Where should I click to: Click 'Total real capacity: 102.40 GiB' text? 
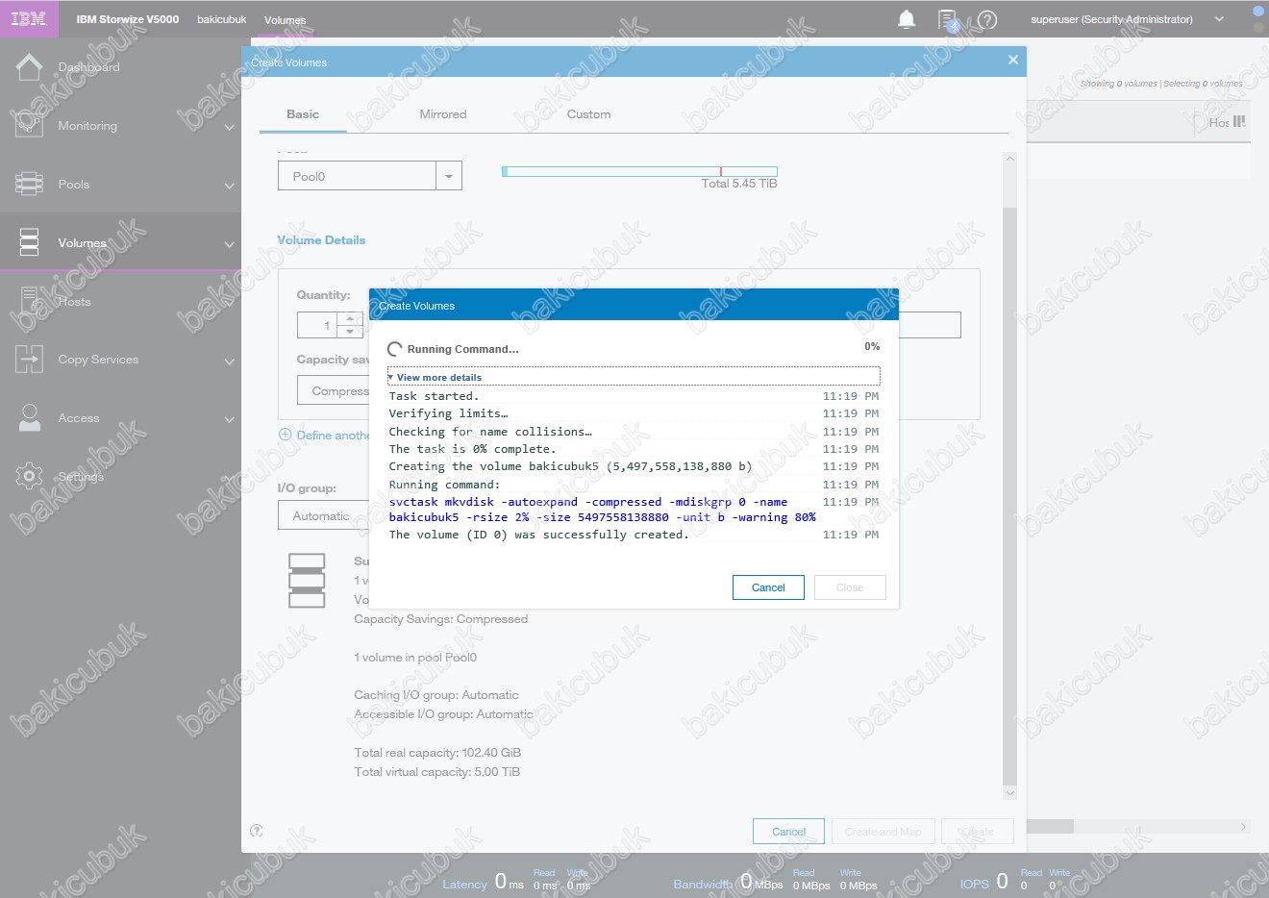point(437,753)
